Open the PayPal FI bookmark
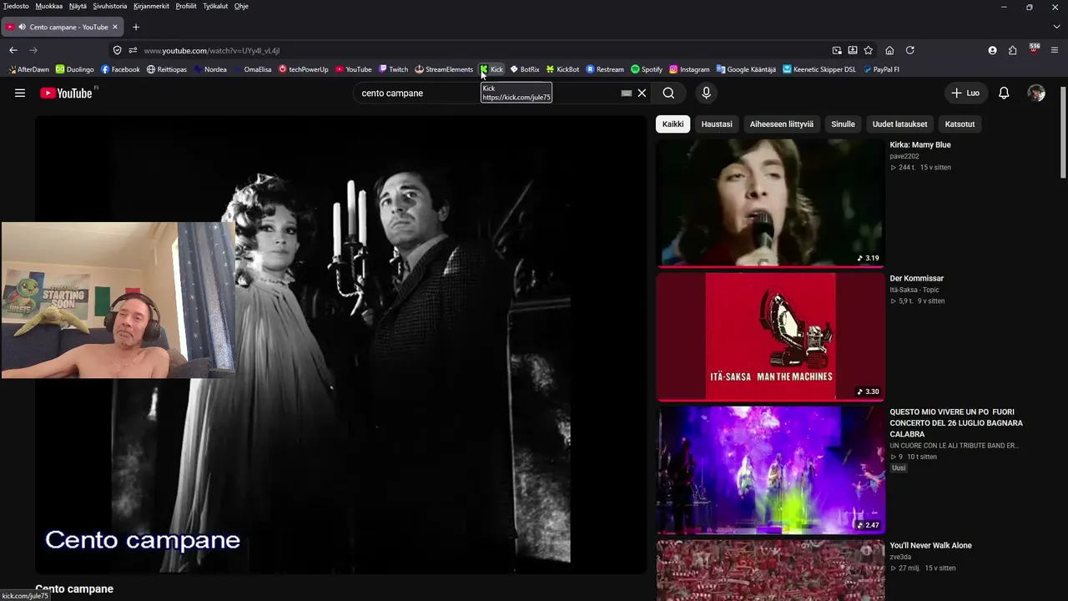1068x601 pixels. 881,69
